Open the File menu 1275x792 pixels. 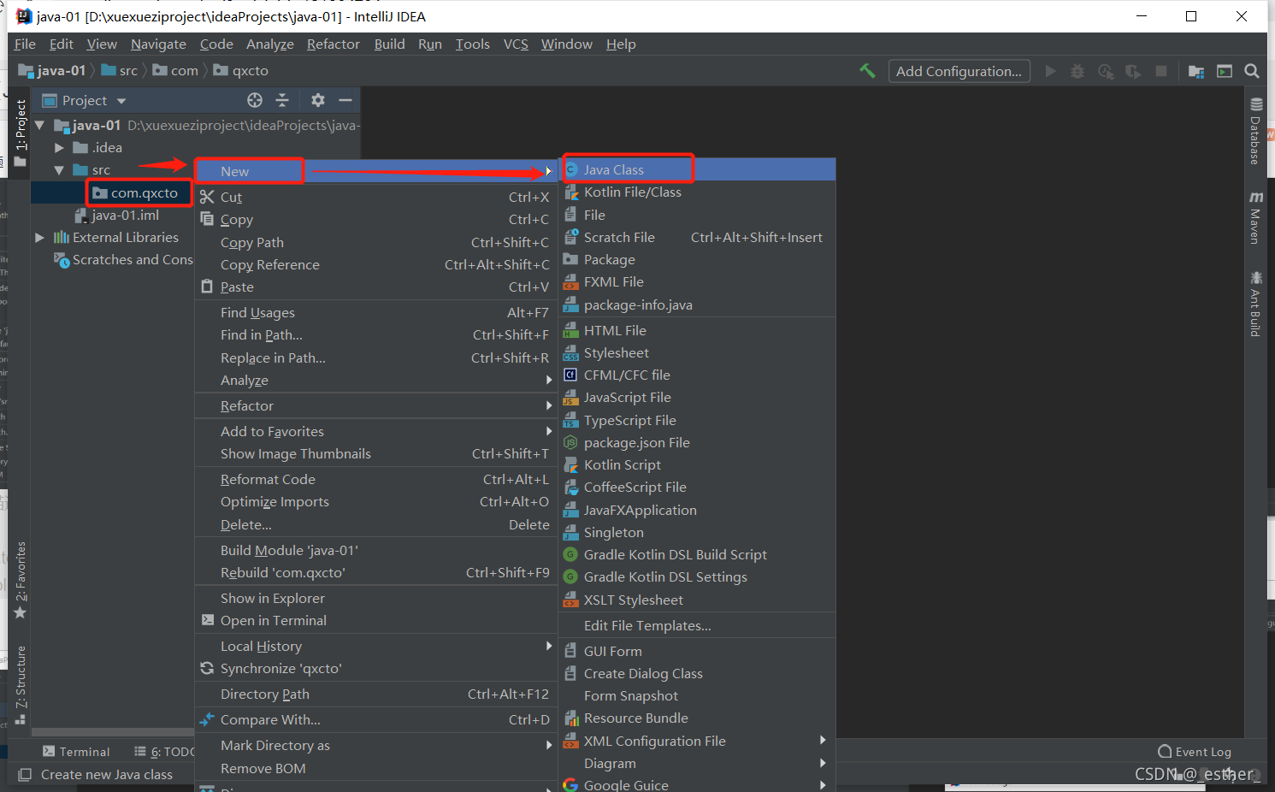coord(25,44)
